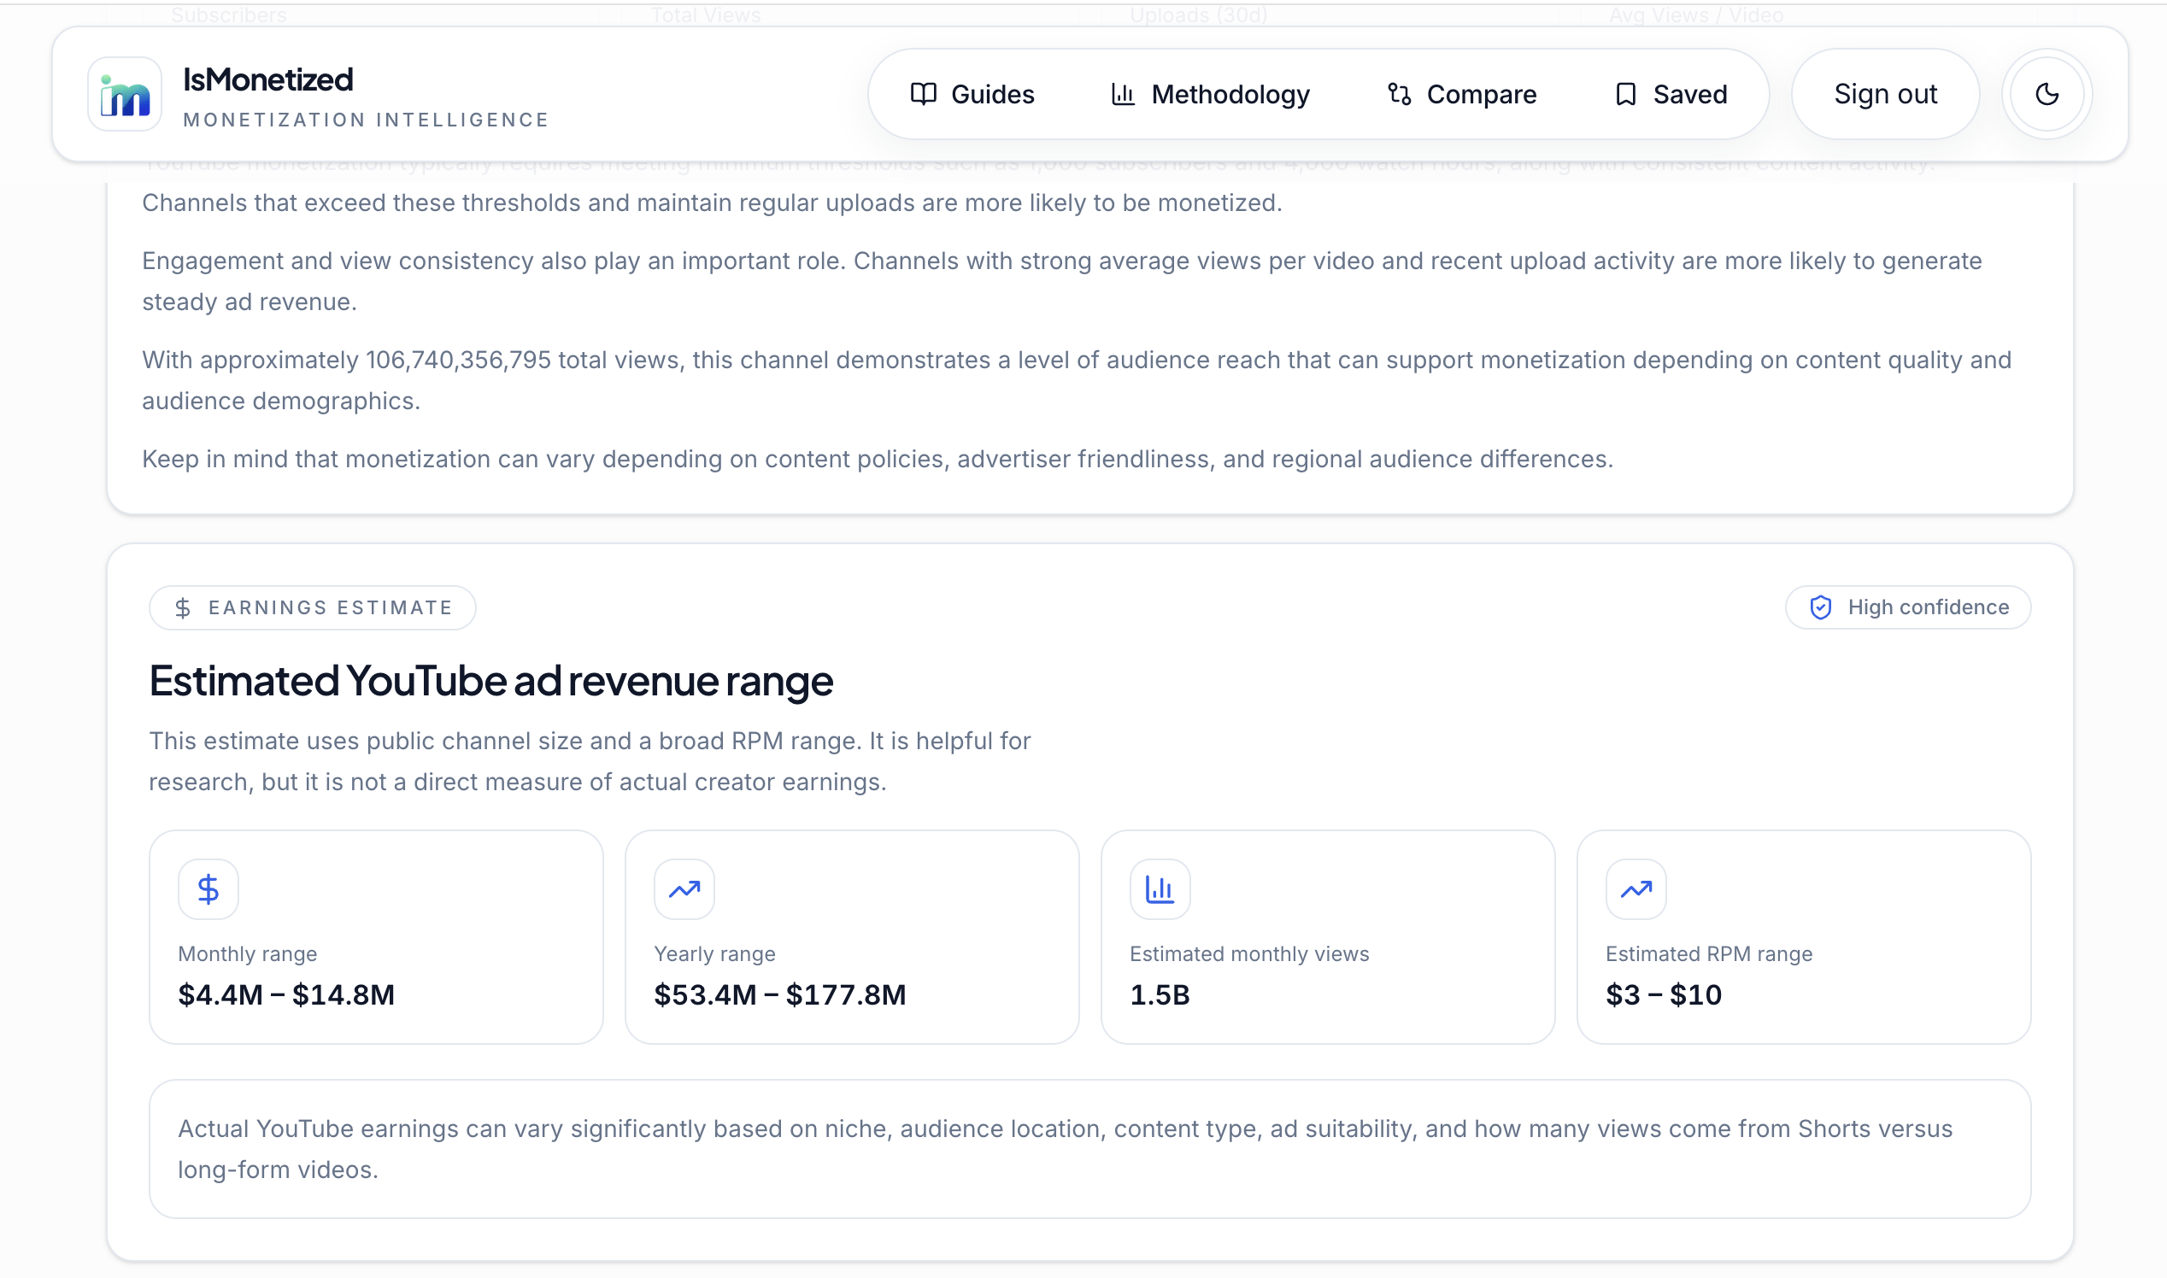Click the IsMonetized logo icon
Screen dimensions: 2167x1278
coord(125,94)
